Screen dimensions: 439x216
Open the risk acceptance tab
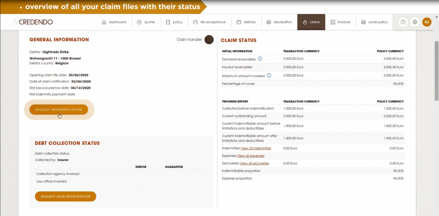[210, 22]
